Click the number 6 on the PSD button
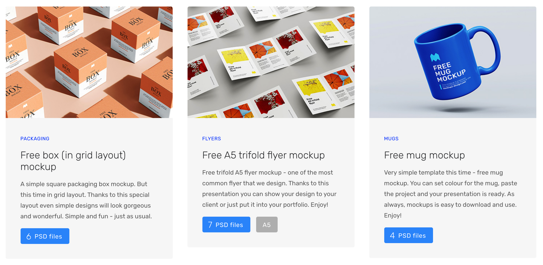 pyautogui.click(x=29, y=236)
